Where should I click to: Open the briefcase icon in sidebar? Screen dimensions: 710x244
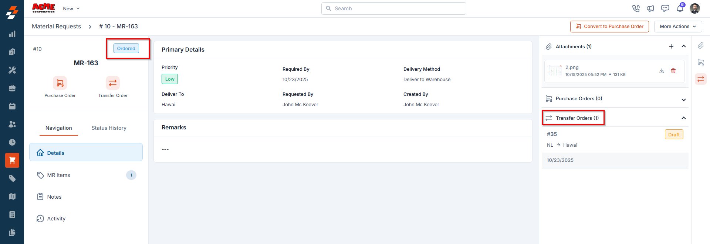coord(12,88)
